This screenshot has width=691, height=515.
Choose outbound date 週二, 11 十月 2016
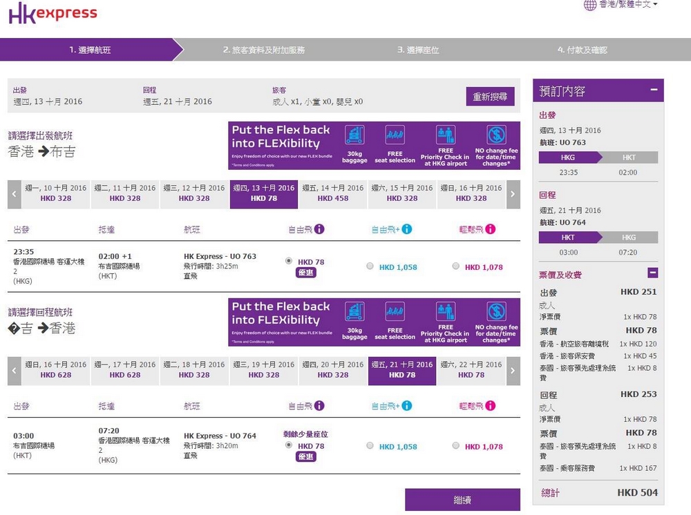coord(124,194)
